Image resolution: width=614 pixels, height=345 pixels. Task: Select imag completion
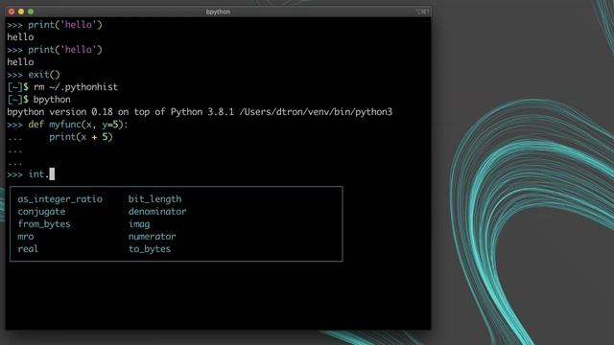(139, 224)
